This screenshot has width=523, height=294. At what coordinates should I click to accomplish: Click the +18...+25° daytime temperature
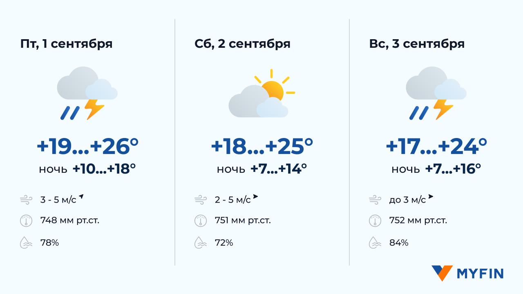[262, 147]
